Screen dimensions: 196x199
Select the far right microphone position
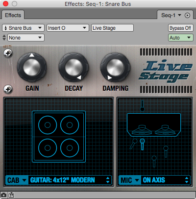(166, 151)
